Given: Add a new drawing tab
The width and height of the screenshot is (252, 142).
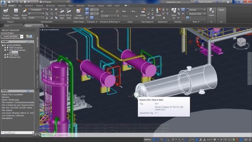Looking at the screenshot, I should click(x=46, y=26).
